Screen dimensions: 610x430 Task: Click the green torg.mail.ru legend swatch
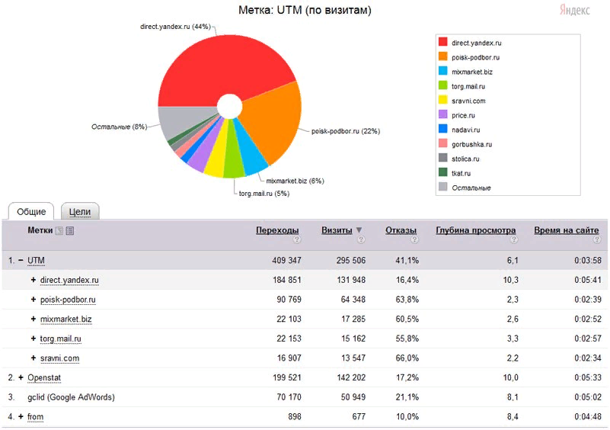pos(442,85)
